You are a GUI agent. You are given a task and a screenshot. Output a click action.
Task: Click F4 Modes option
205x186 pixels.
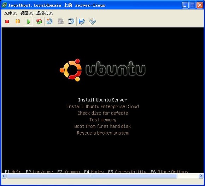pyautogui.click(x=94, y=172)
